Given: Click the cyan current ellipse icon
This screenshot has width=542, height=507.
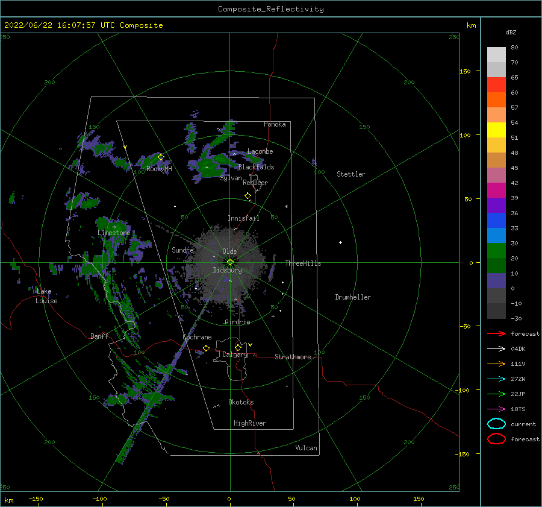Looking at the screenshot, I should click(496, 424).
